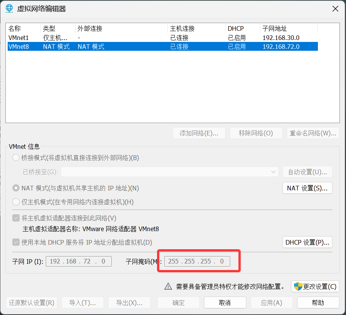Click the 子网 IP input field
The height and width of the screenshot is (315, 346).
(79, 262)
